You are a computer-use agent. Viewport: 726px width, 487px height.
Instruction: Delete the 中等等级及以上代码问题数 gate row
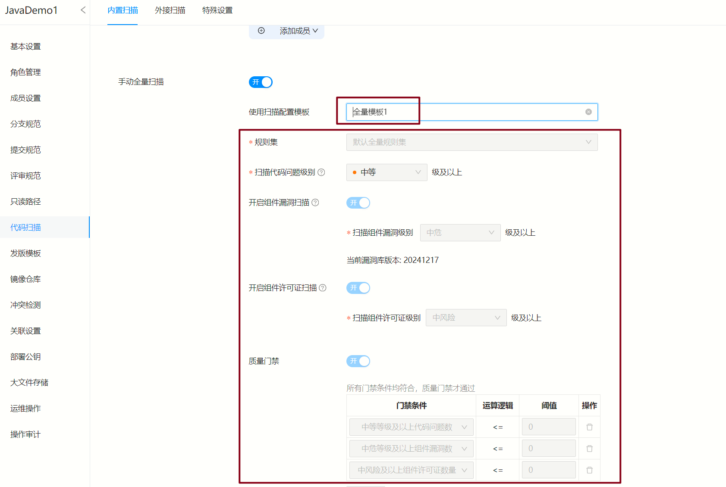tap(589, 427)
